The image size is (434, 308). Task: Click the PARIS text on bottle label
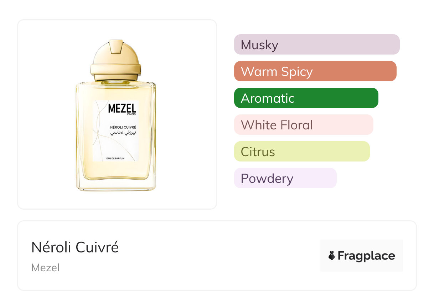click(x=131, y=114)
